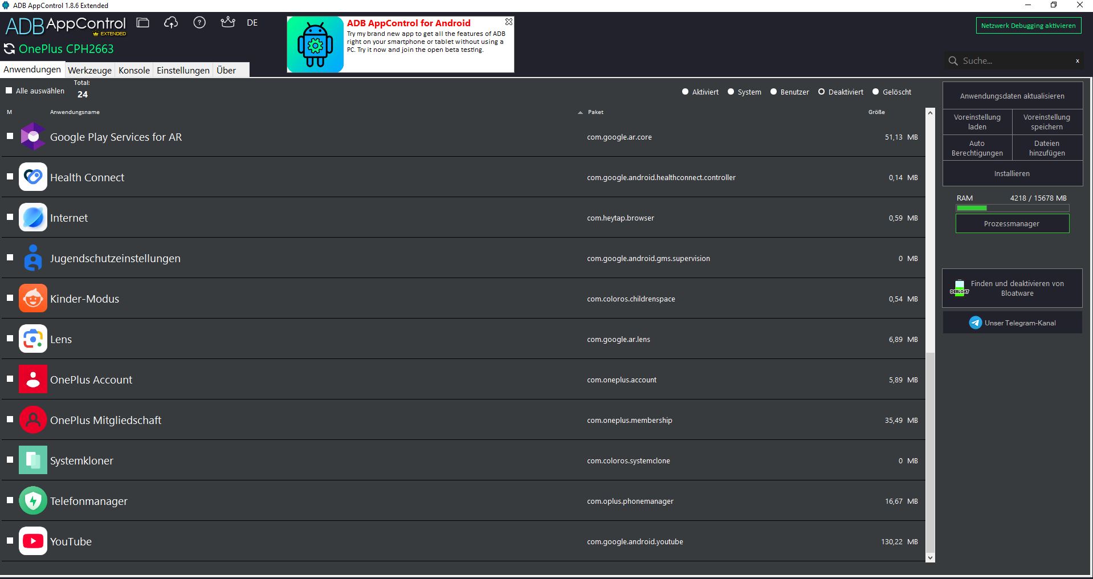Image resolution: width=1093 pixels, height=579 pixels.
Task: Click the Lens app icon
Action: point(33,339)
